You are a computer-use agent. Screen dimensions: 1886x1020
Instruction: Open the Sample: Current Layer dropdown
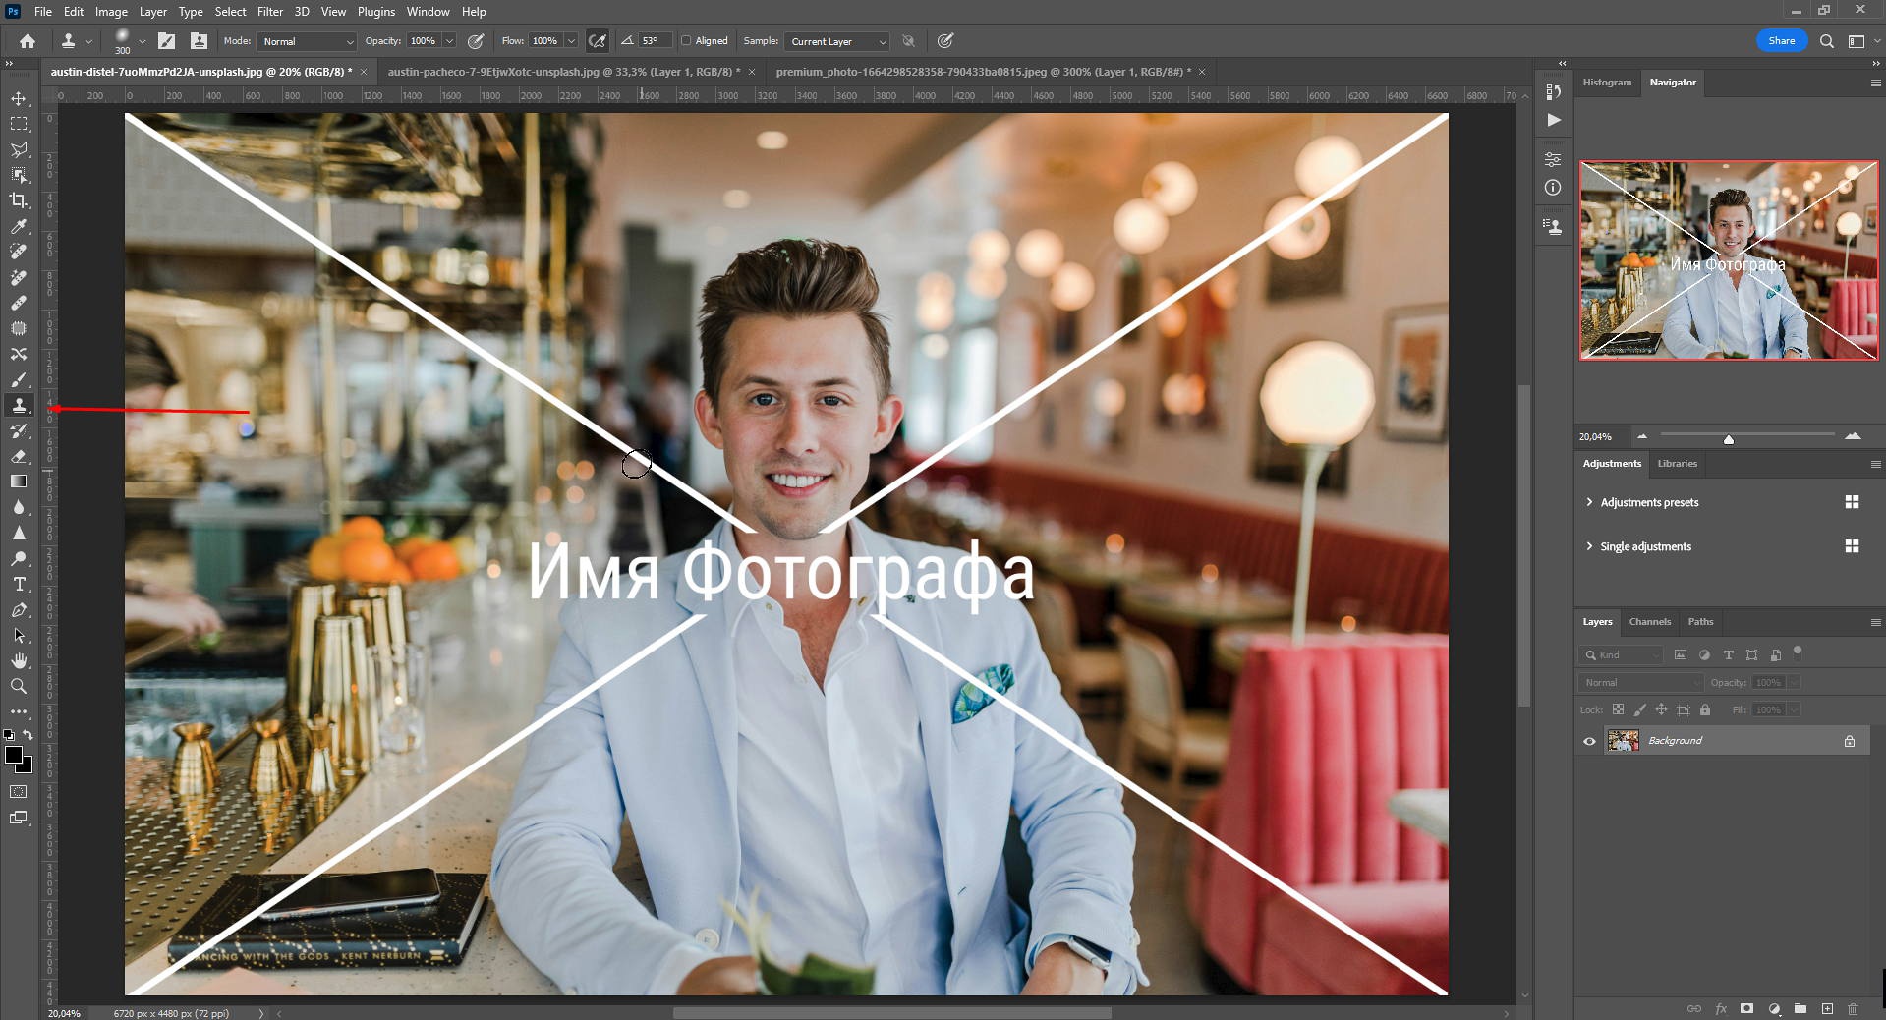click(x=834, y=41)
